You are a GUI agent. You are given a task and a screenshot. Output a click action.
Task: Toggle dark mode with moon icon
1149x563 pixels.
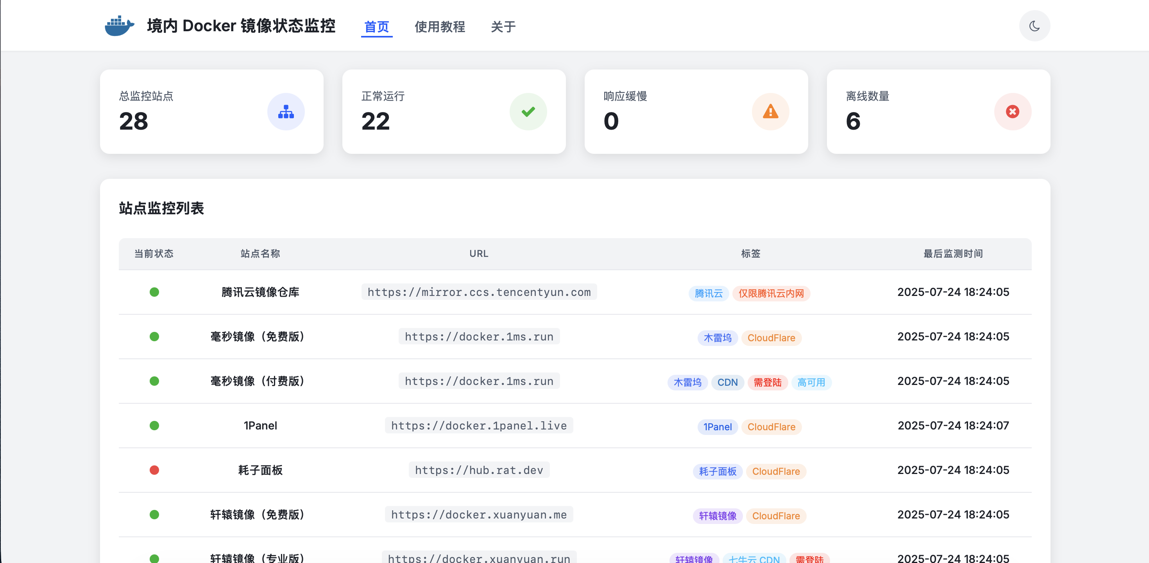(1034, 26)
